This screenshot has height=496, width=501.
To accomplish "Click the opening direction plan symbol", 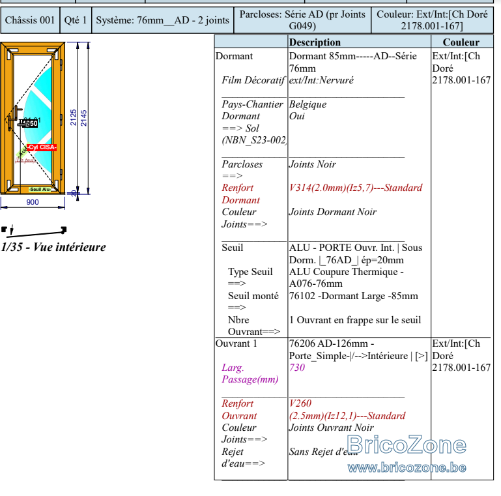I will point(34,231).
